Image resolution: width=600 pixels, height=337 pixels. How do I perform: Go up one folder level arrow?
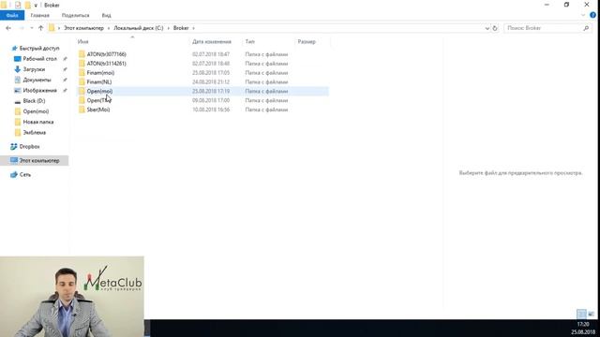tap(40, 28)
